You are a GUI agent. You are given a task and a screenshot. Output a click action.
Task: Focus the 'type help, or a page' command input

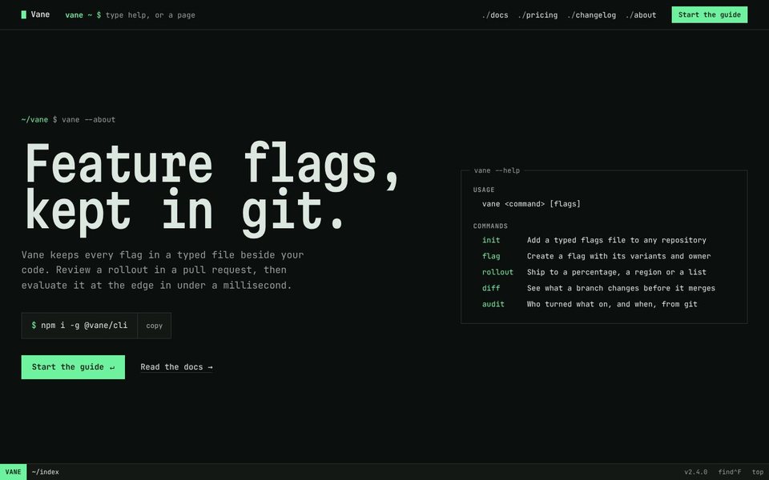[151, 15]
